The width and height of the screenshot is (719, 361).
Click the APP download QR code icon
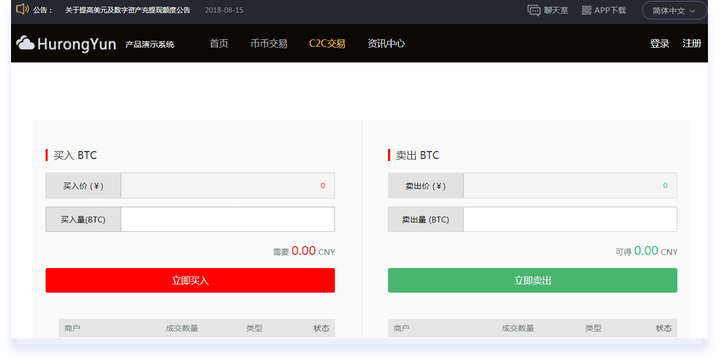tap(586, 10)
